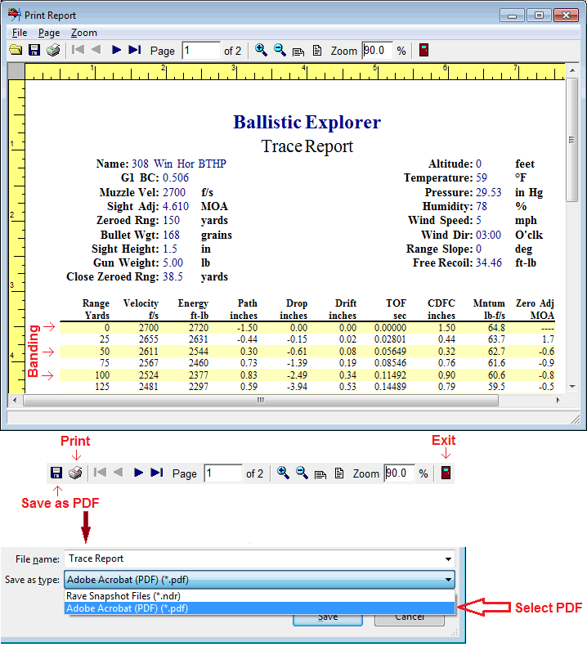
Task: Select Rave Snapshot Files (*.ndr) option
Action: (x=259, y=596)
